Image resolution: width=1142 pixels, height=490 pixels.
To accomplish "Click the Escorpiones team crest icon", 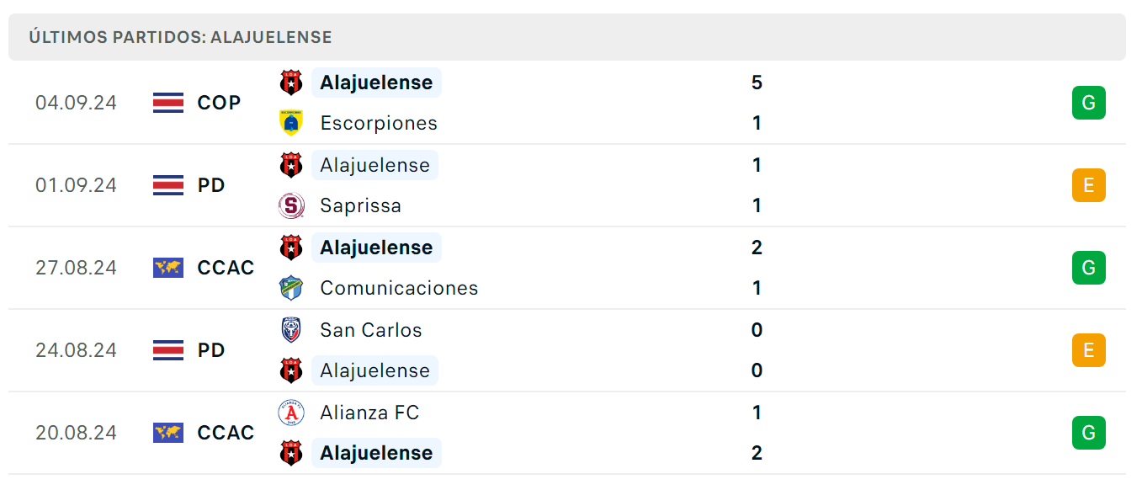I will coord(291,123).
